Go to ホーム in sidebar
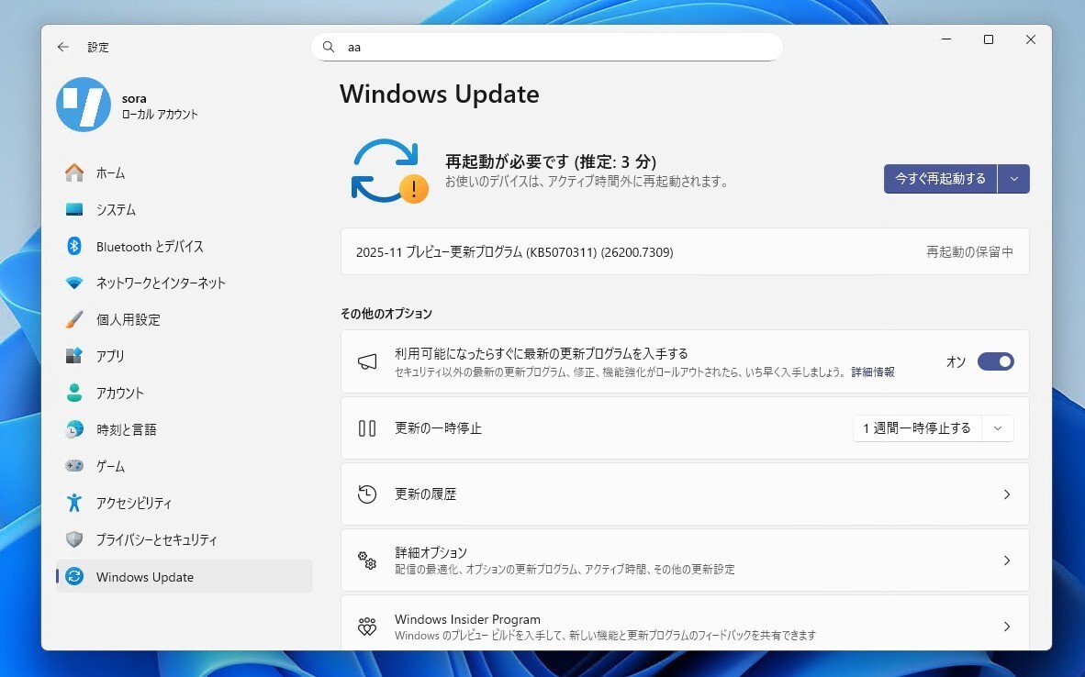The height and width of the screenshot is (677, 1085). (x=185, y=172)
